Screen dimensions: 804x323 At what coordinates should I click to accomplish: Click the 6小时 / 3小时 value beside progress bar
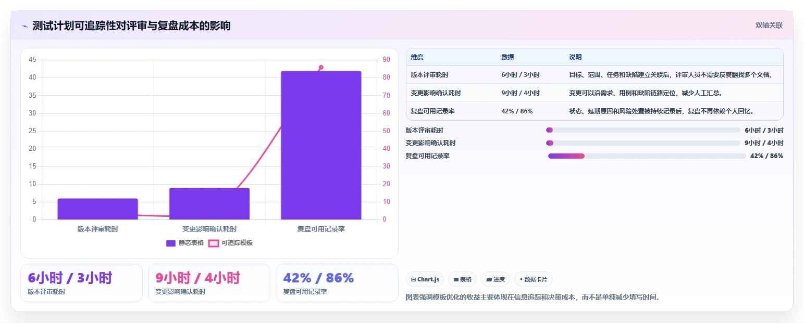764,131
